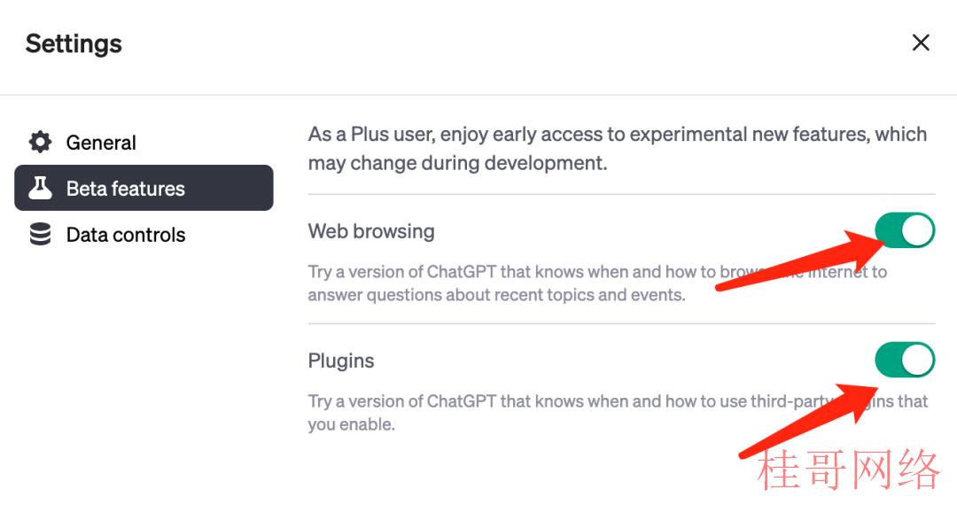Select the Beta features tab
The width and height of the screenshot is (957, 505).
(144, 188)
